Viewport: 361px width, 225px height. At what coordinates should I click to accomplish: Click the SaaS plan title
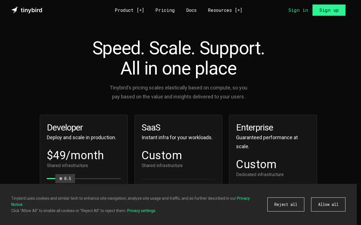click(x=151, y=127)
